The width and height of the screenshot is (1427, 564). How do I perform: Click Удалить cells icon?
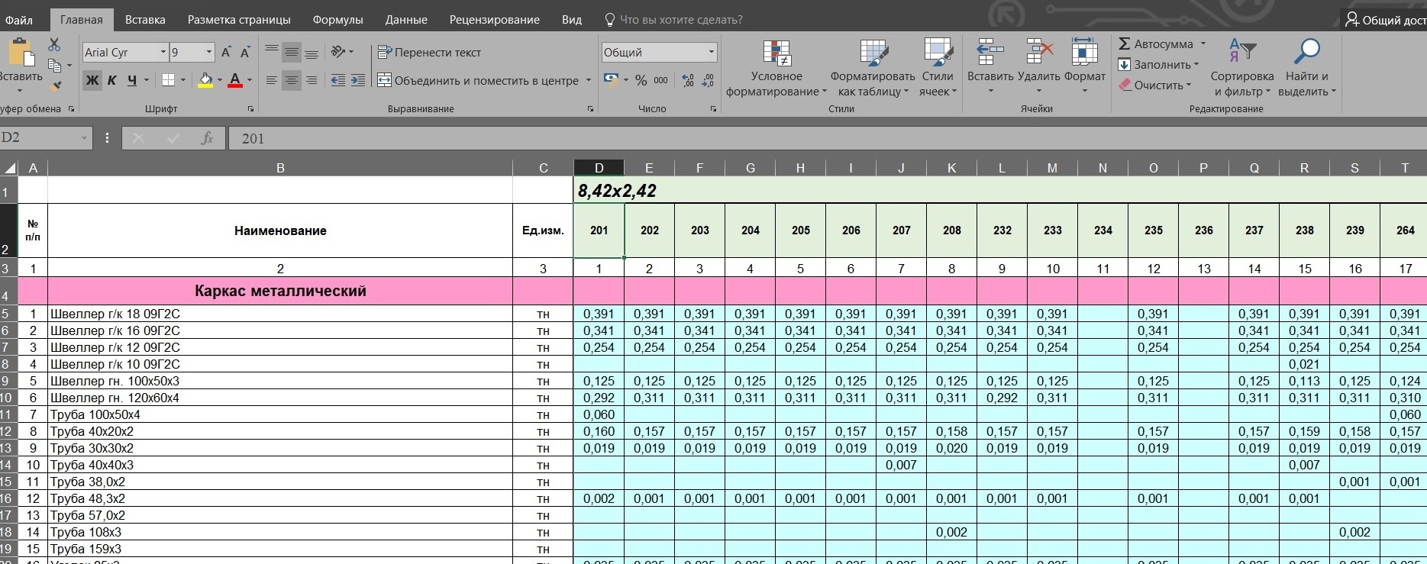1039,53
